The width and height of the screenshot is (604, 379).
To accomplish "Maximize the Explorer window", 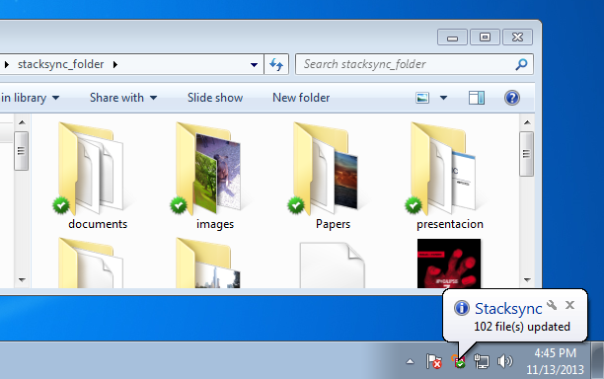I will (485, 38).
